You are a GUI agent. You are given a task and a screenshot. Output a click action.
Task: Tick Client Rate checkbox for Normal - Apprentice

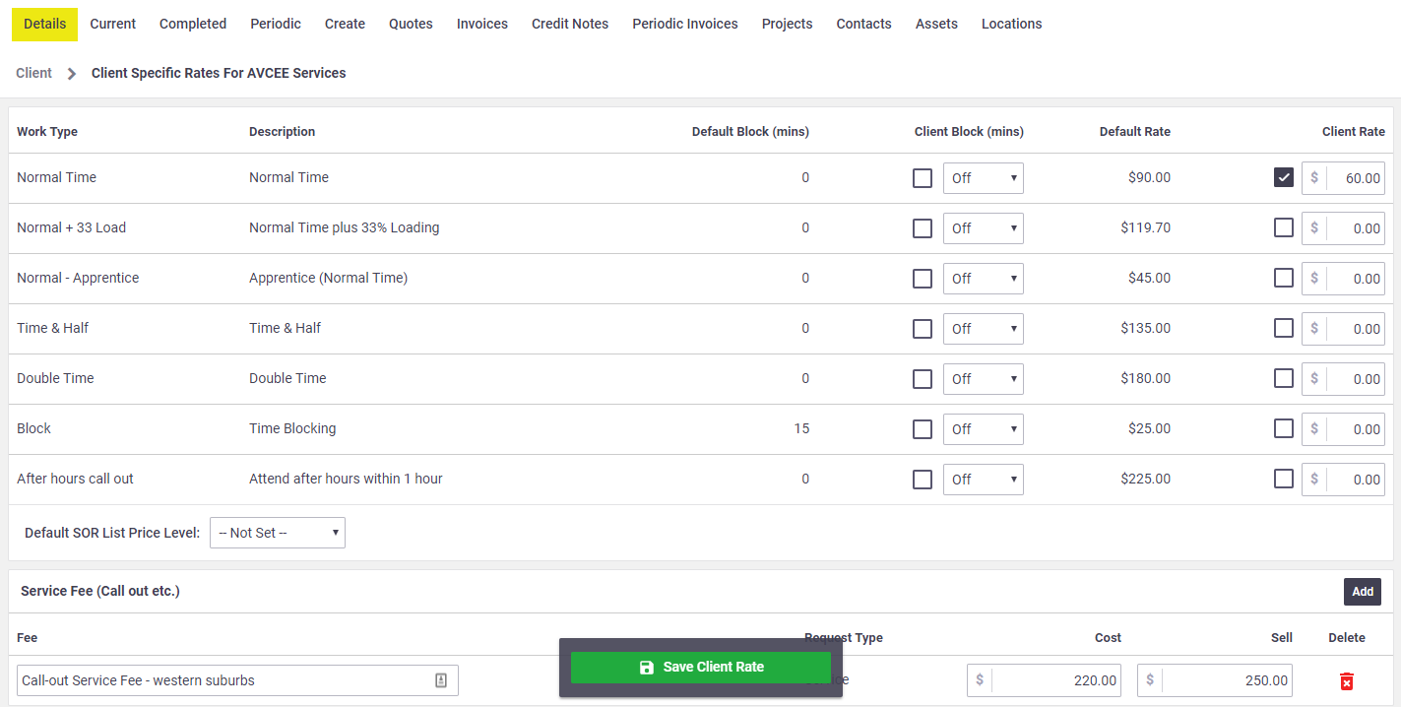click(1284, 278)
